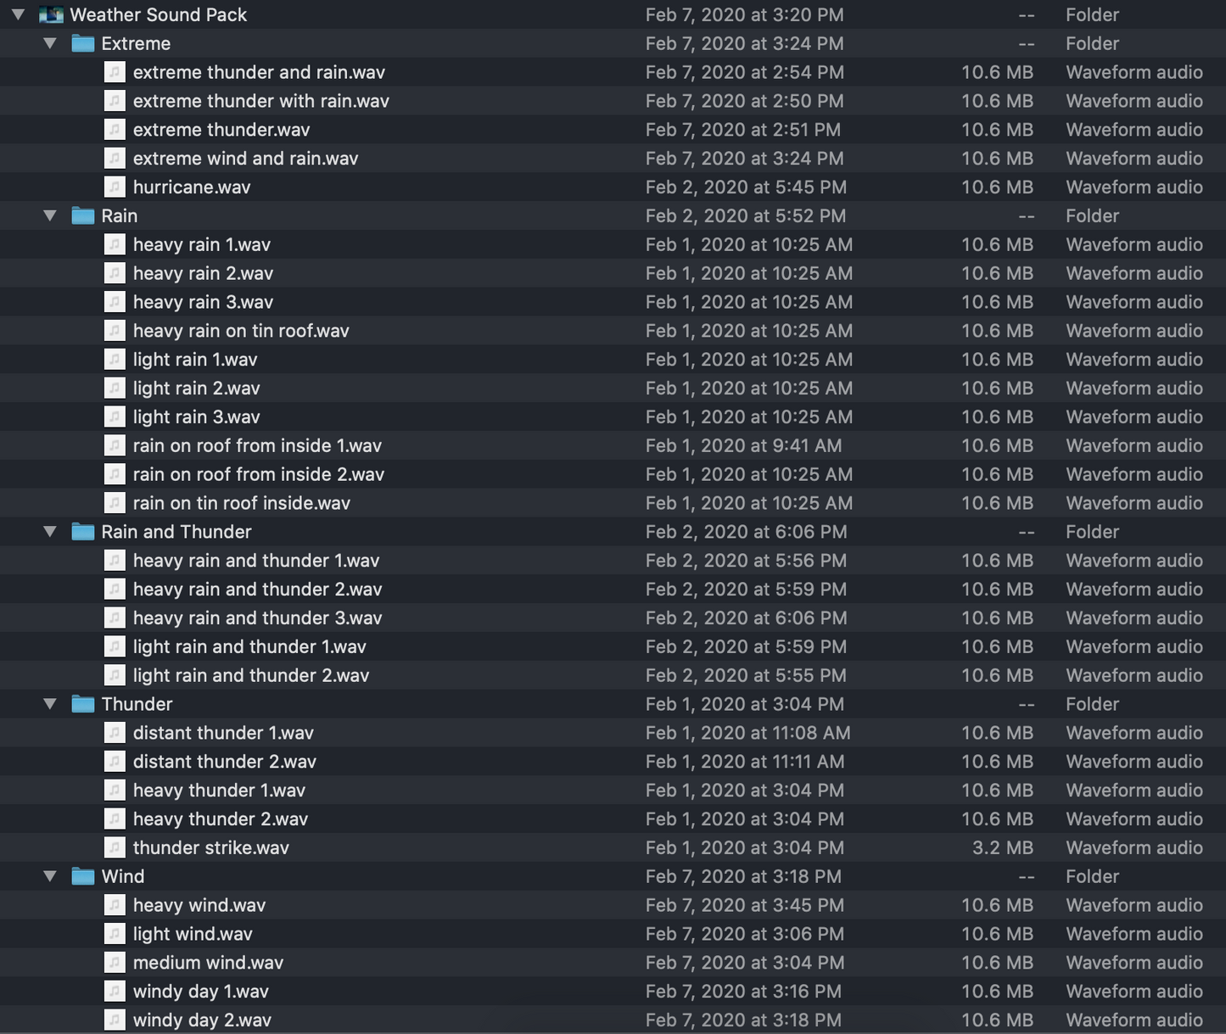1226x1034 pixels.
Task: Click the Rain and Thunder folder icon
Action: coord(82,532)
